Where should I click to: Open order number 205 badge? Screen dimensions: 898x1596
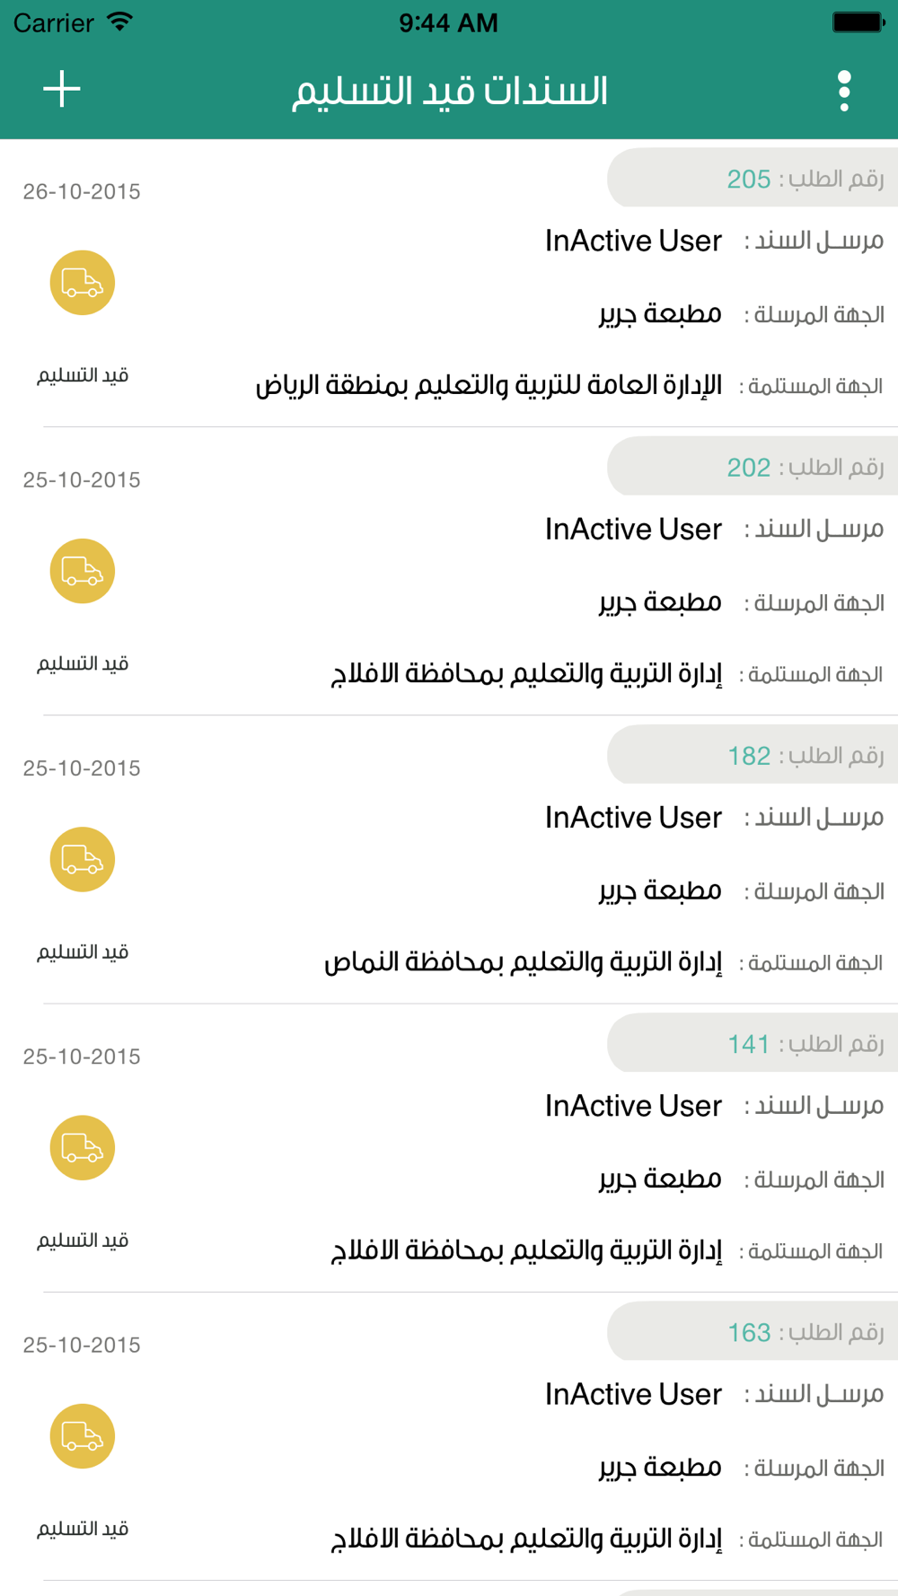(753, 179)
